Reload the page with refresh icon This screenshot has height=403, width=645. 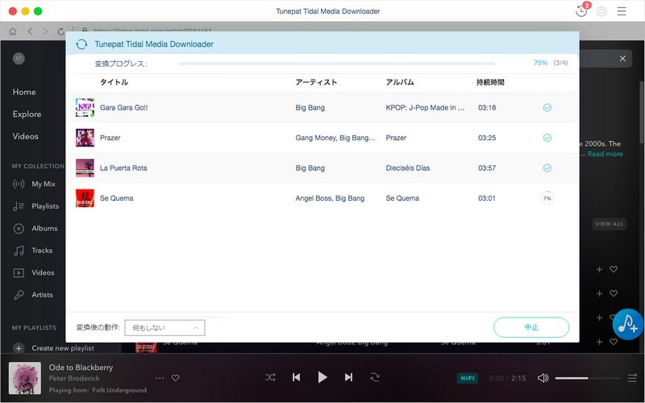click(61, 31)
